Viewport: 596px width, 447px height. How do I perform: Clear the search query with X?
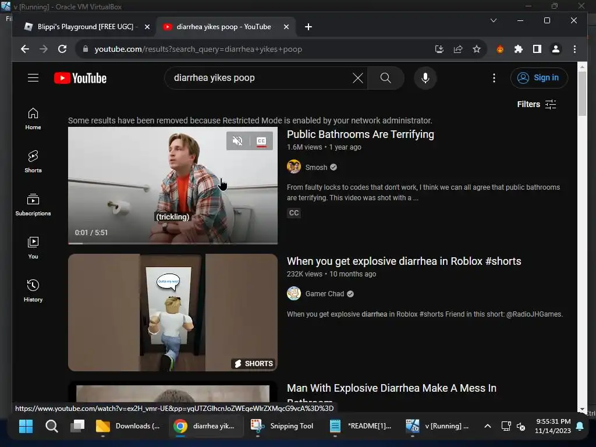click(x=358, y=78)
